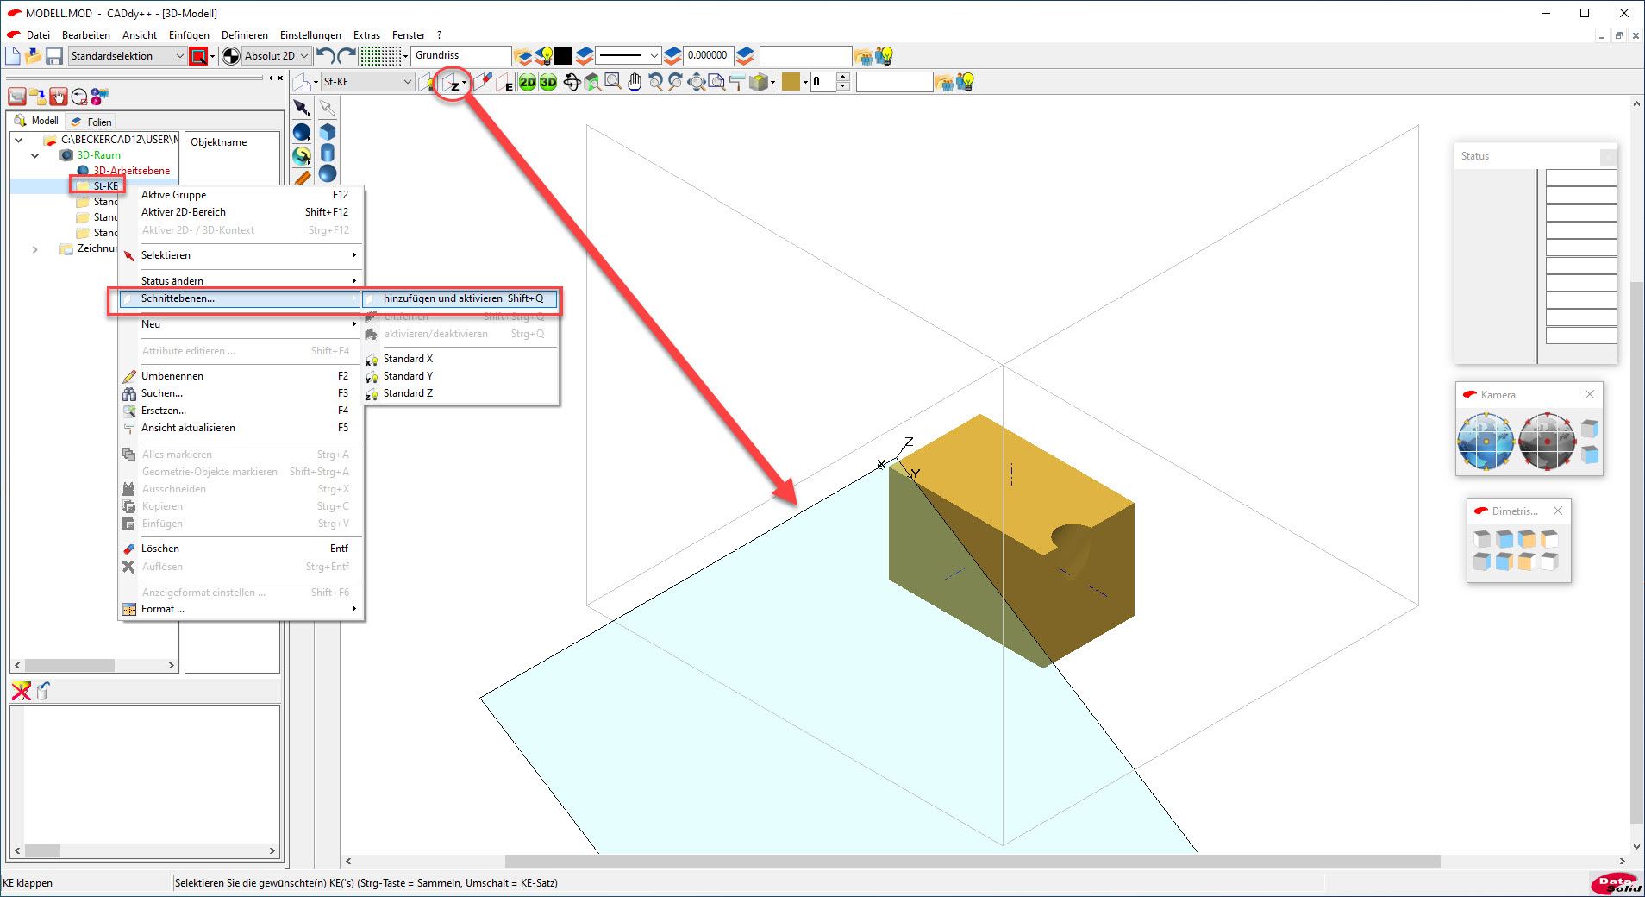This screenshot has height=897, width=1645.
Task: Click the gray globe in Kamera panel
Action: click(x=1547, y=441)
